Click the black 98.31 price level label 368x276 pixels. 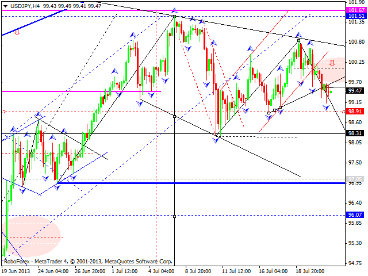click(x=356, y=133)
